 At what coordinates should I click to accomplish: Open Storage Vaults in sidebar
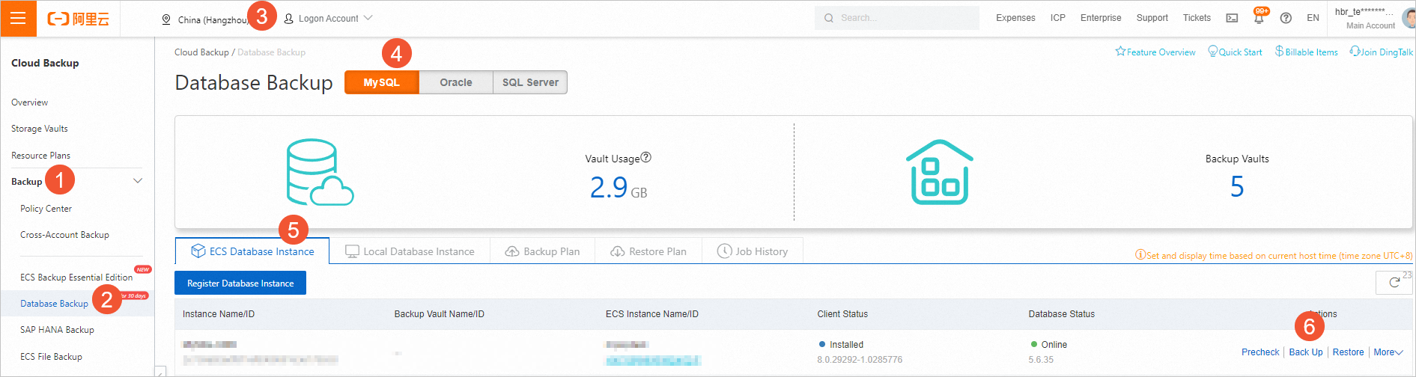[40, 129]
